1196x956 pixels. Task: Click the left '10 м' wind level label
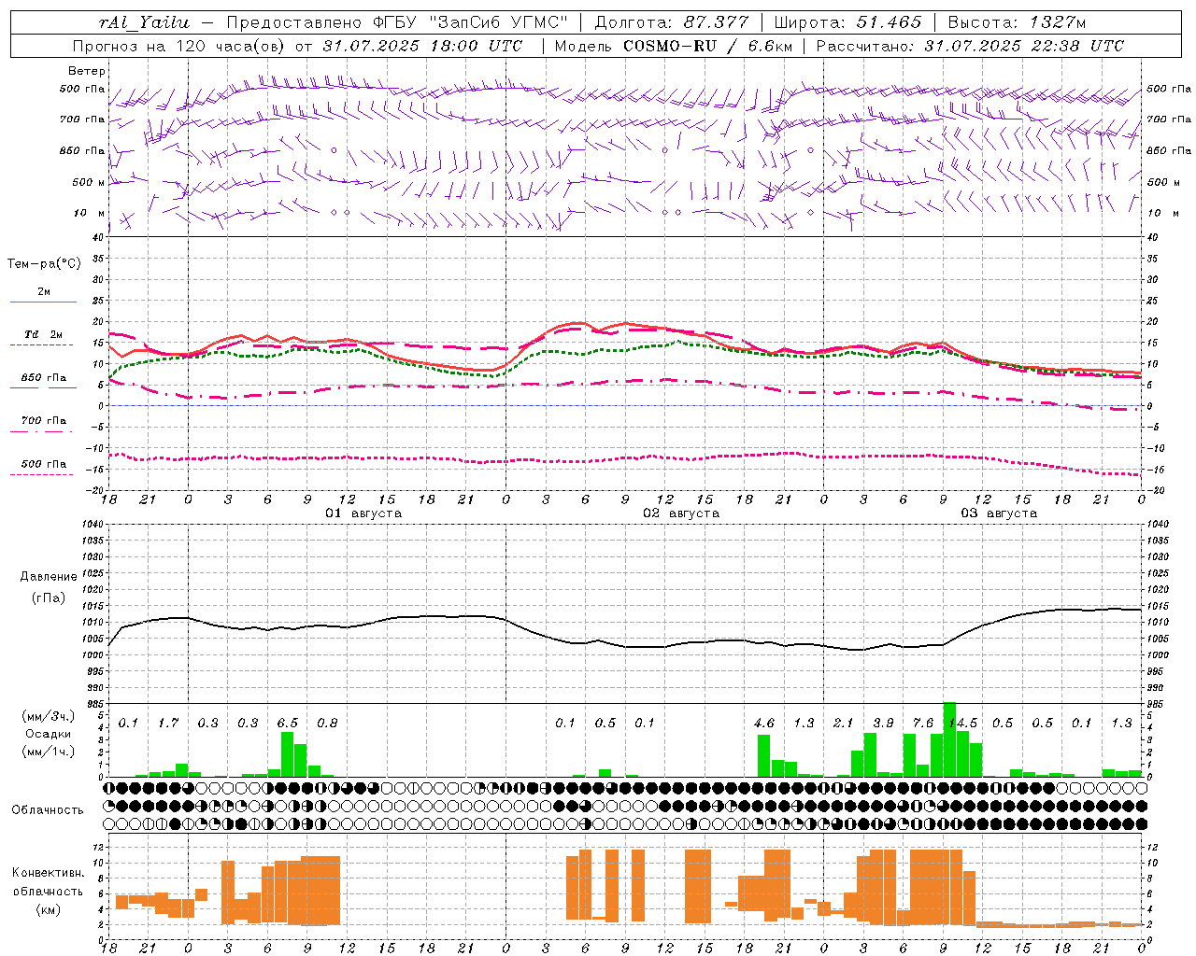[x=90, y=213]
